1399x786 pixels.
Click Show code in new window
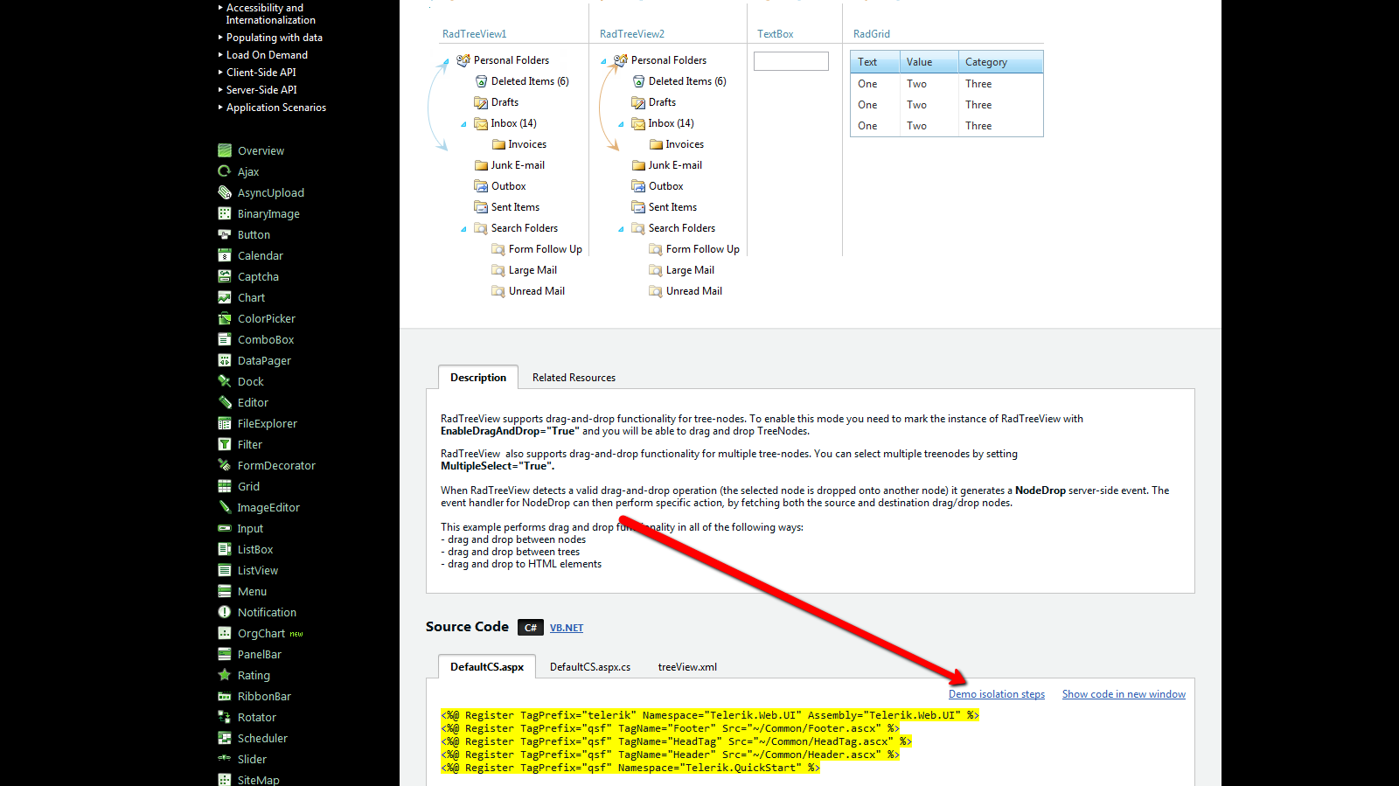point(1124,694)
